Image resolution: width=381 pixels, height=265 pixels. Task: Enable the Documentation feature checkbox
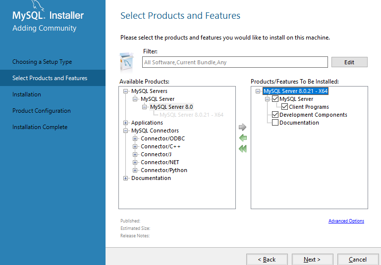(275, 123)
